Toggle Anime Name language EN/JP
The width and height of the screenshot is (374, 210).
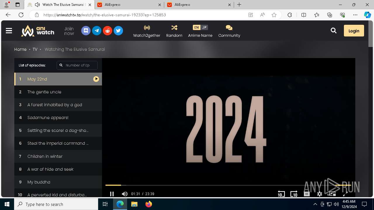200,27
